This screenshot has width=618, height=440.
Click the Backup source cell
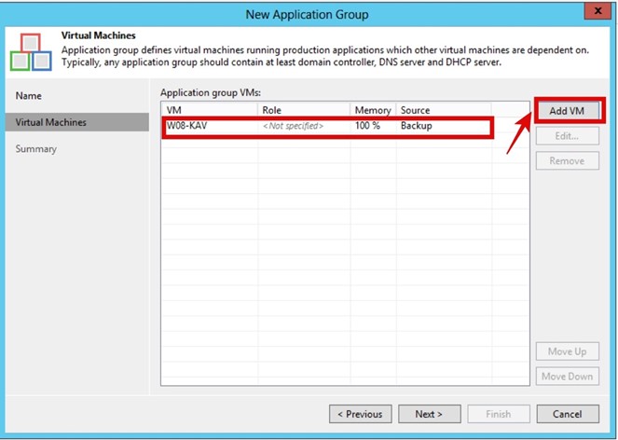pos(417,126)
